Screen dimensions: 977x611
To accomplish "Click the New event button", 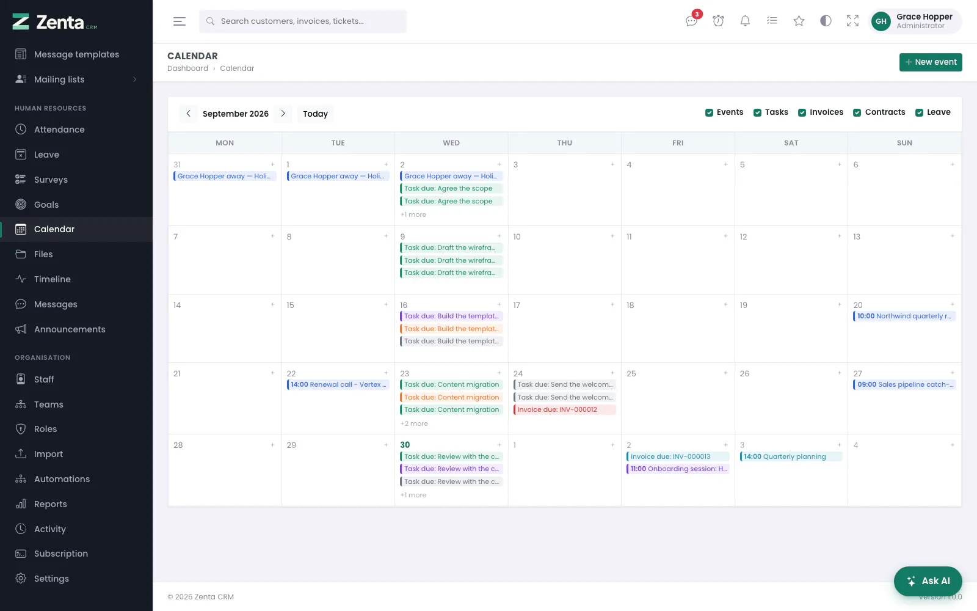I will coord(931,62).
